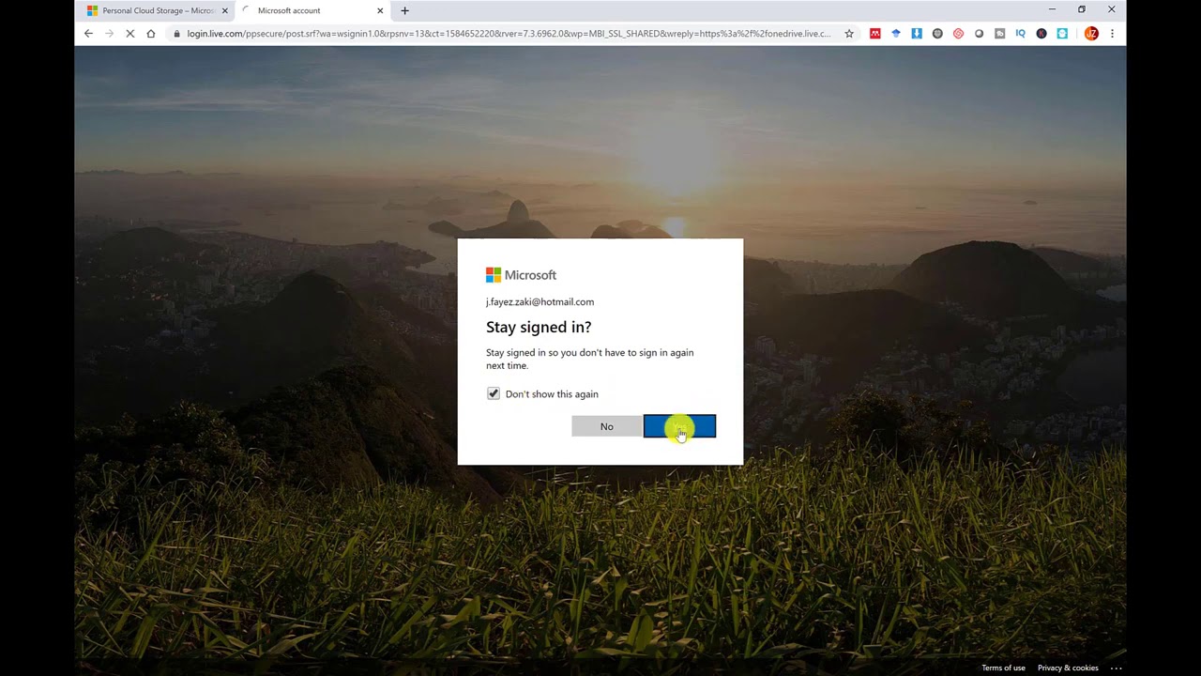Open the red diamond spiral extension
The height and width of the screenshot is (676, 1201).
tap(958, 34)
